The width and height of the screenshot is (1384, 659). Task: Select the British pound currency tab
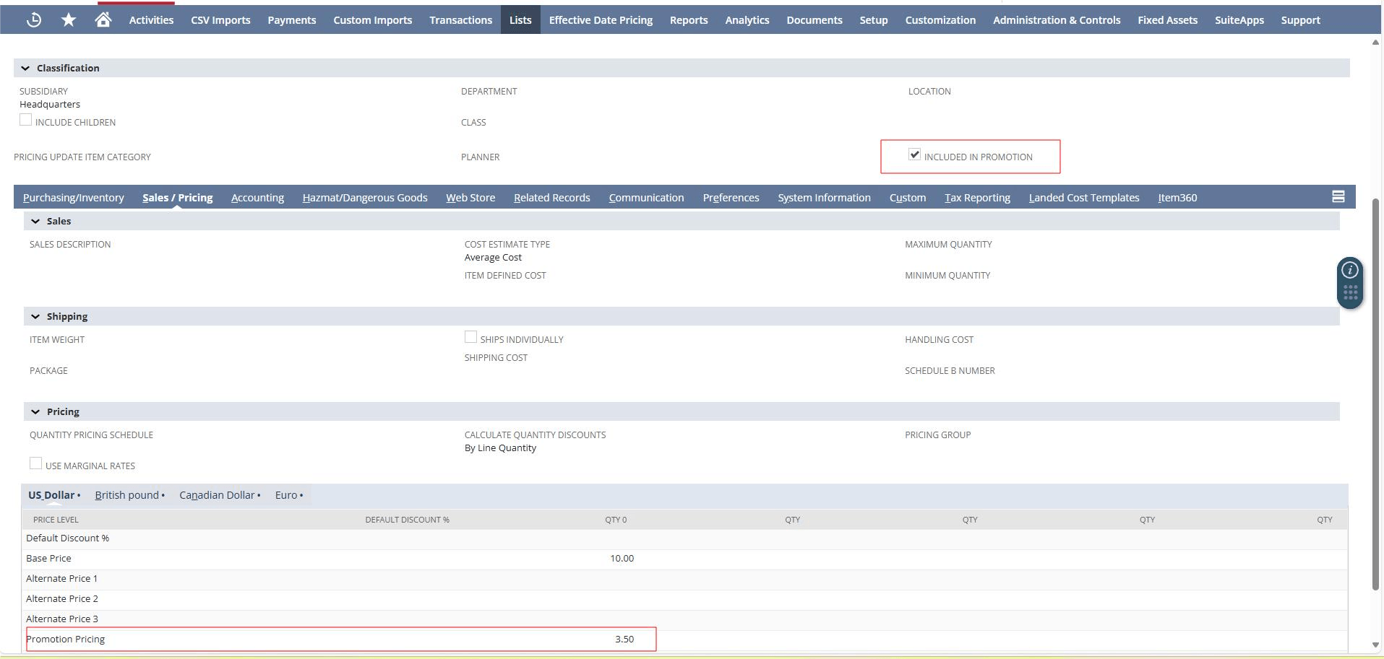pos(127,495)
